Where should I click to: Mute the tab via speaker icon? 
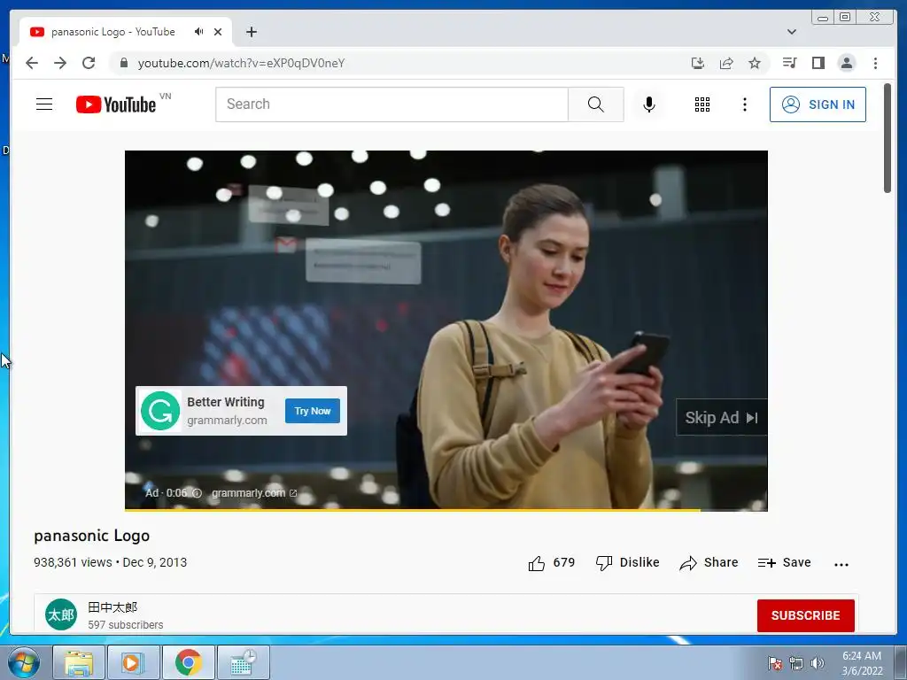coord(199,32)
